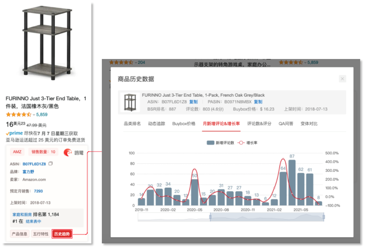This screenshot has width=365, height=249.
Task: Select the 月新增评论&增长率 tab
Action: [221, 124]
